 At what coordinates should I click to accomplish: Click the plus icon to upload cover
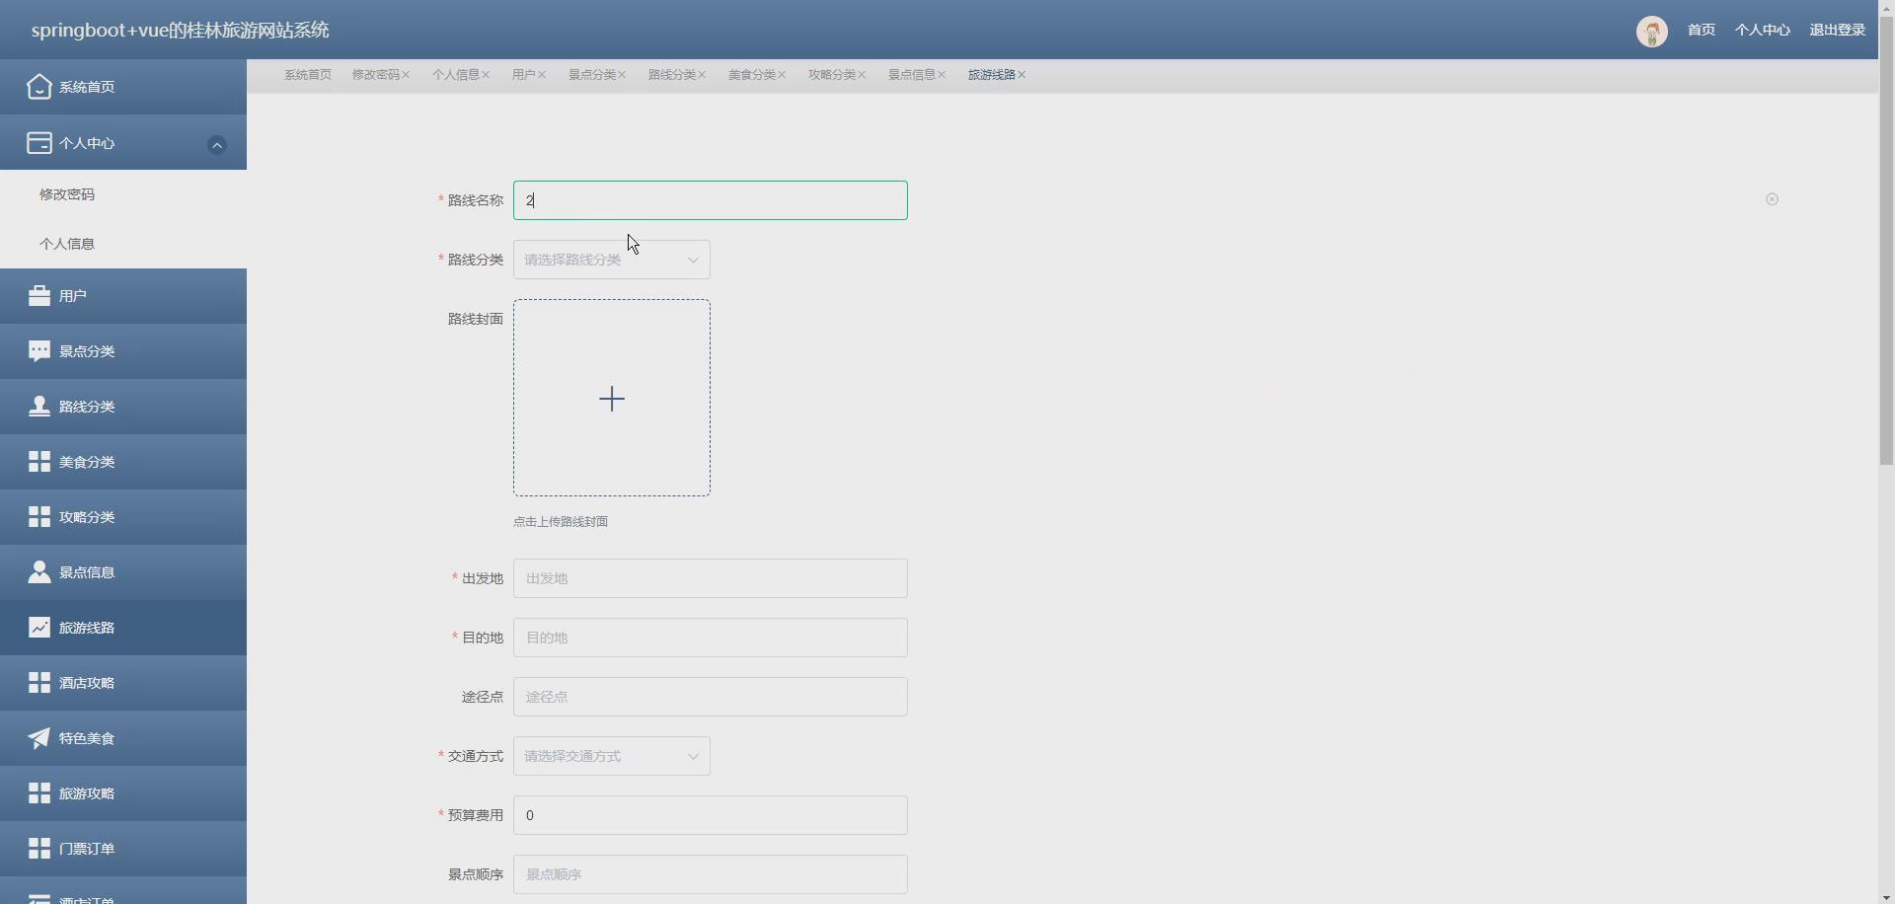tap(612, 399)
